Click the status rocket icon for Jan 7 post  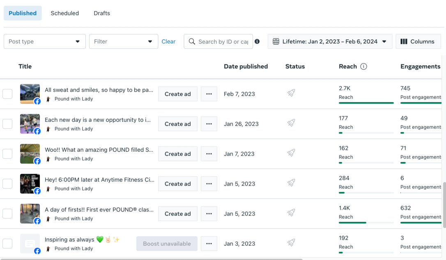tap(291, 153)
